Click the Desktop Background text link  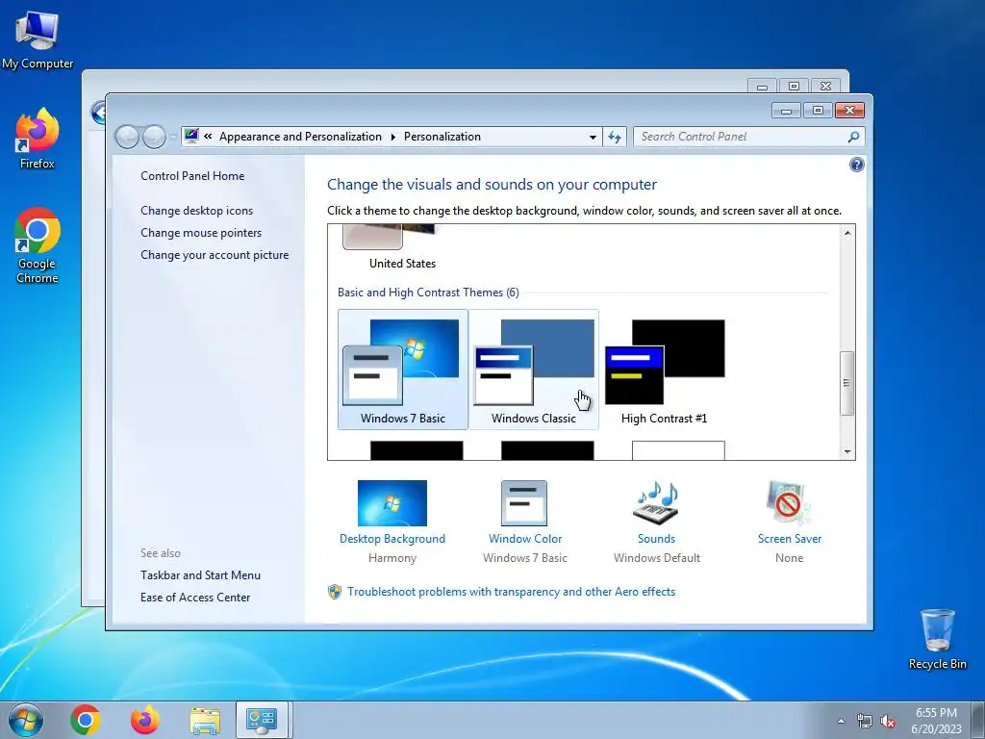tap(392, 539)
